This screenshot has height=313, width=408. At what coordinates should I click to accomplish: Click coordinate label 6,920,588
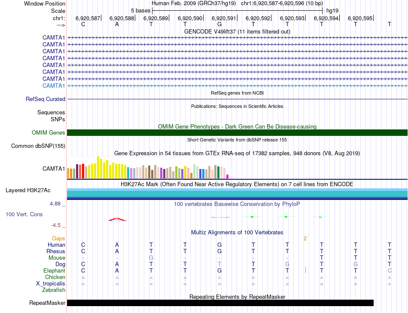[x=122, y=18]
